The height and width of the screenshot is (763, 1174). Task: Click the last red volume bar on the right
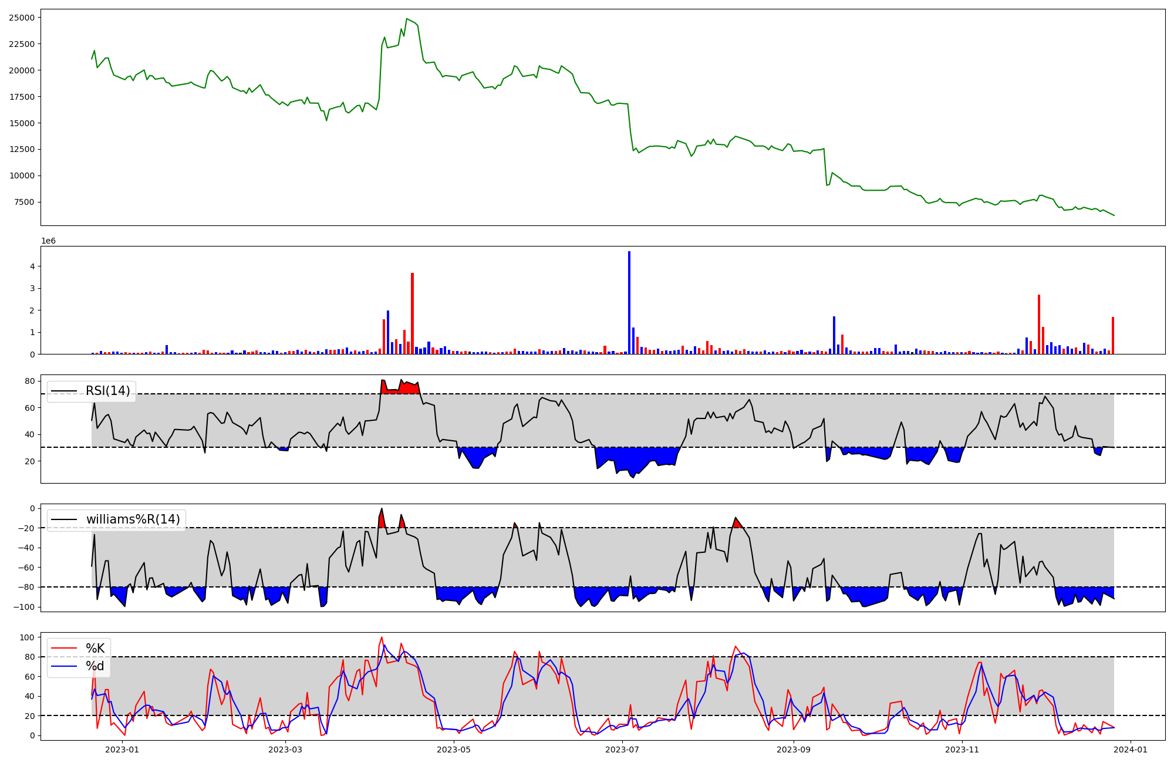pos(1113,336)
